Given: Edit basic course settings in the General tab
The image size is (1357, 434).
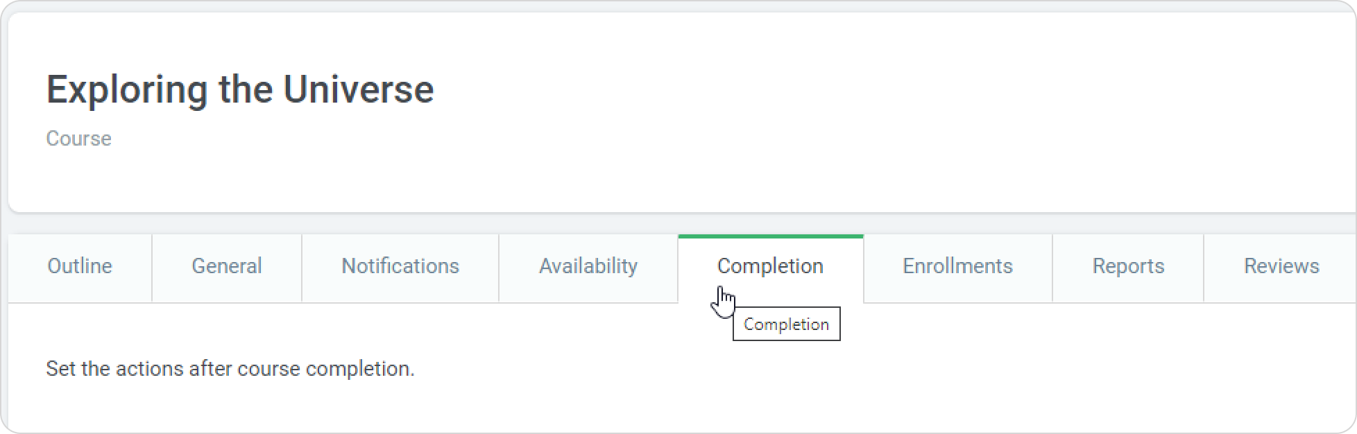Looking at the screenshot, I should click(x=227, y=266).
